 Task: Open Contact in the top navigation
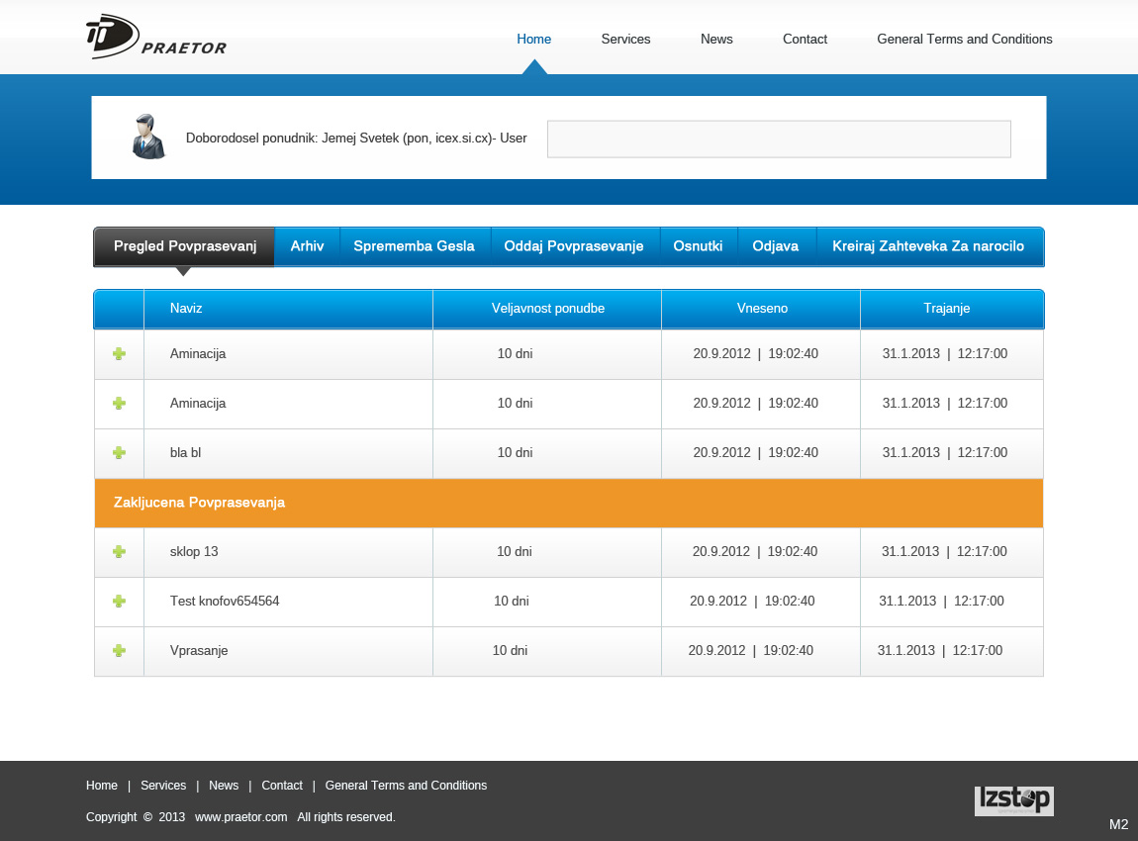(805, 40)
